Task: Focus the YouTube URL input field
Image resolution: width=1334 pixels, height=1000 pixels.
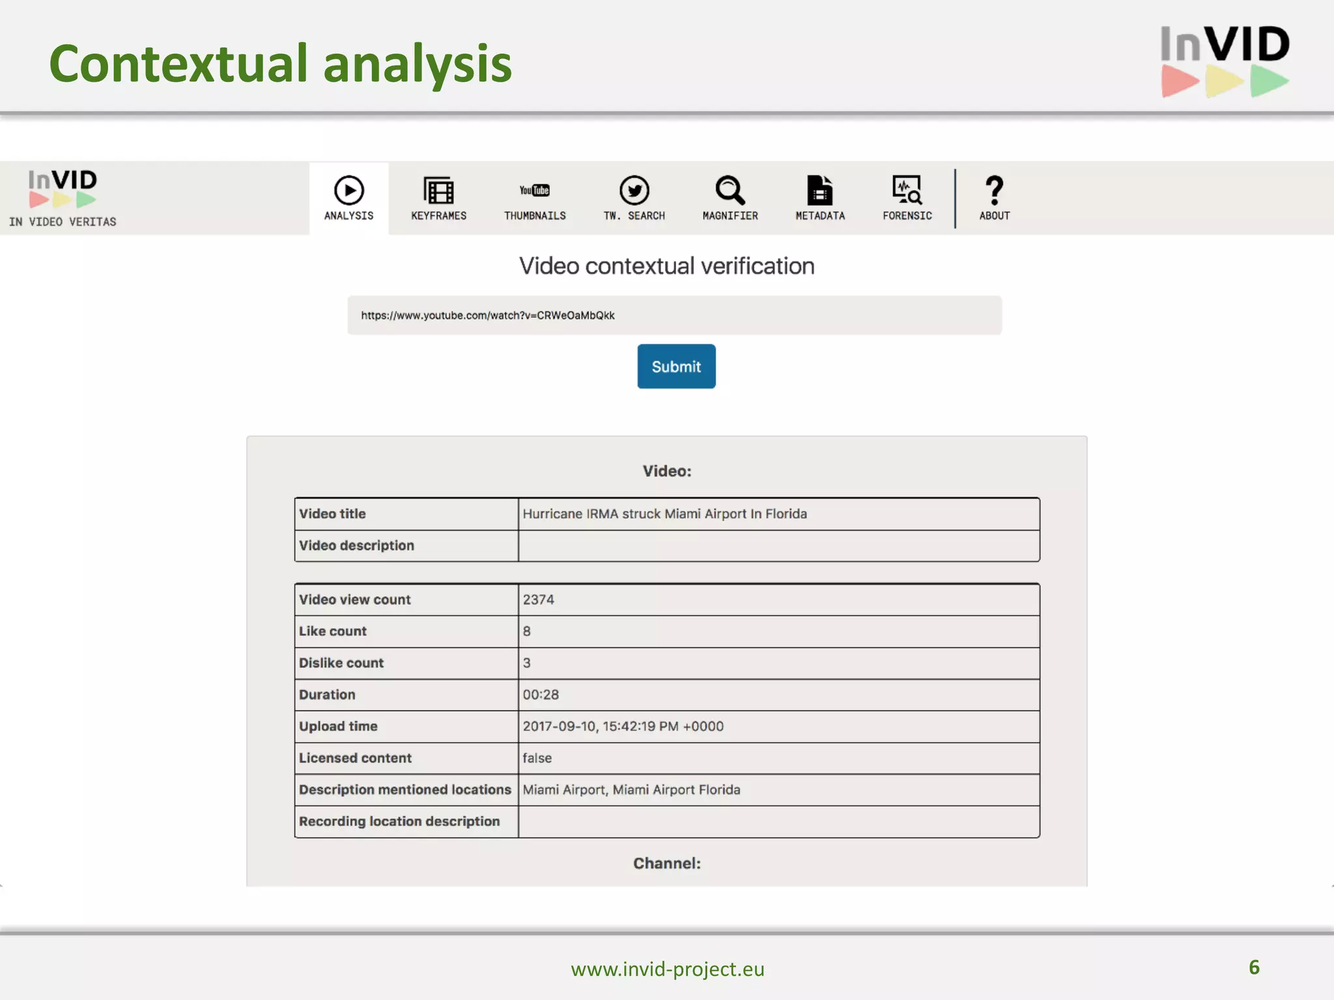Action: [x=674, y=315]
